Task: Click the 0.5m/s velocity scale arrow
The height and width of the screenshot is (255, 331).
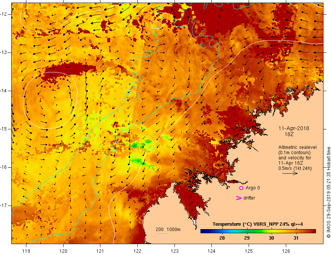Action: click(290, 173)
